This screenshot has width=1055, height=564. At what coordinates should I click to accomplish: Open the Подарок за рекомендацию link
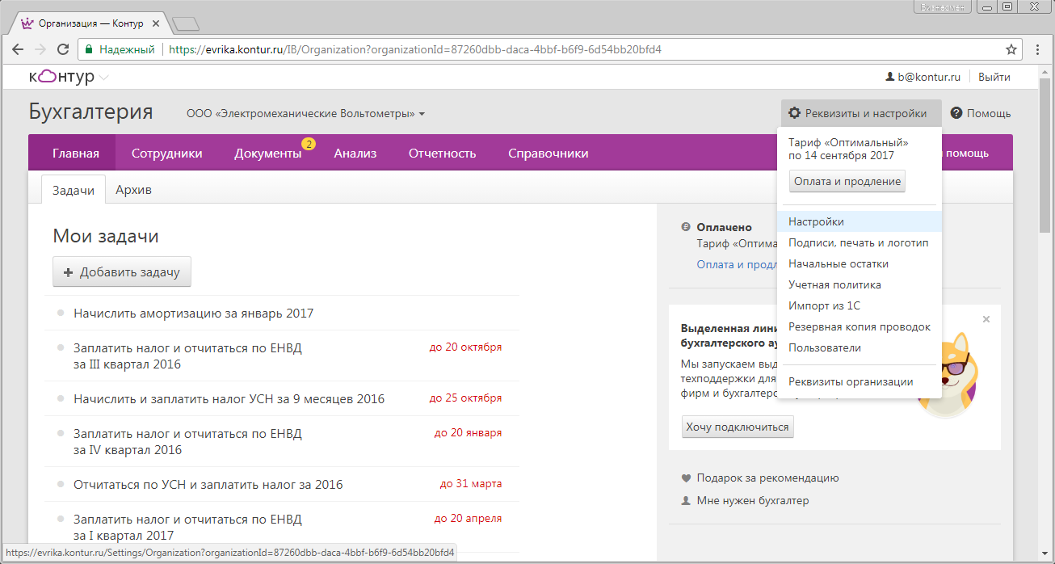(767, 478)
